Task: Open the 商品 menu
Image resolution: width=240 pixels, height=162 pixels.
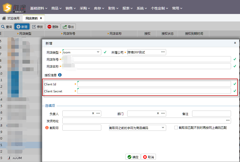Action: pos(56,8)
